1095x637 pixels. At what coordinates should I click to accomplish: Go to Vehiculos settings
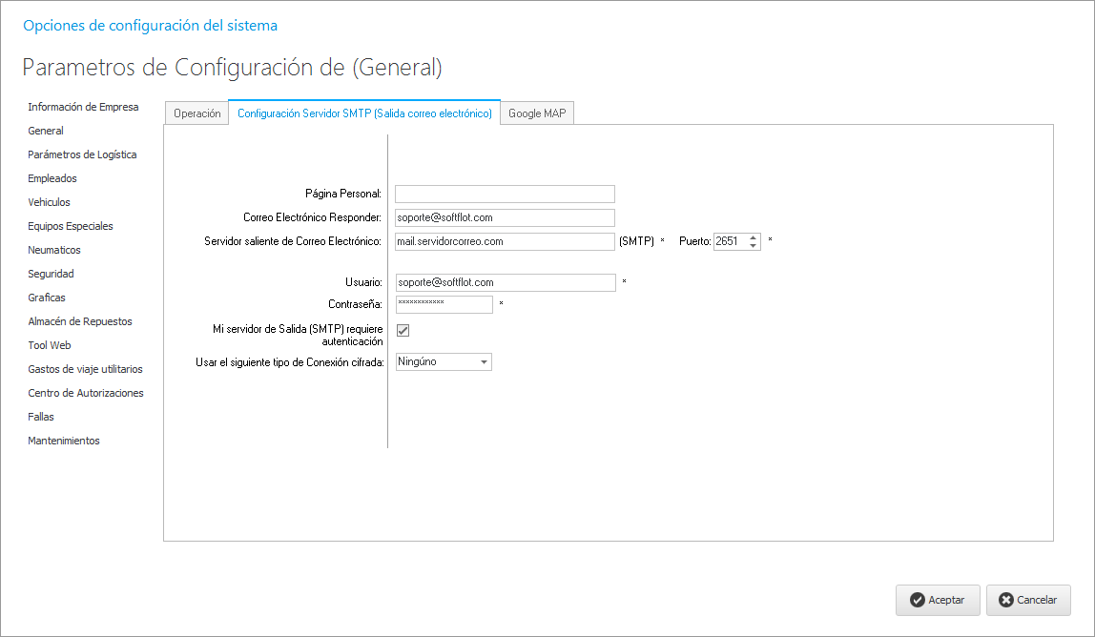(x=49, y=202)
